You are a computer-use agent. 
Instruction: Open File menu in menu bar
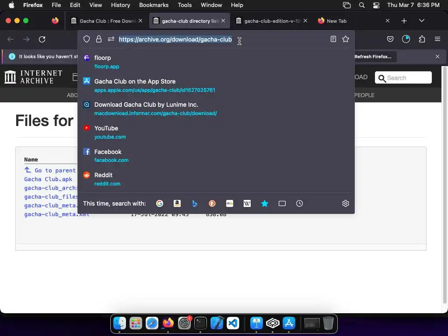point(56,5)
